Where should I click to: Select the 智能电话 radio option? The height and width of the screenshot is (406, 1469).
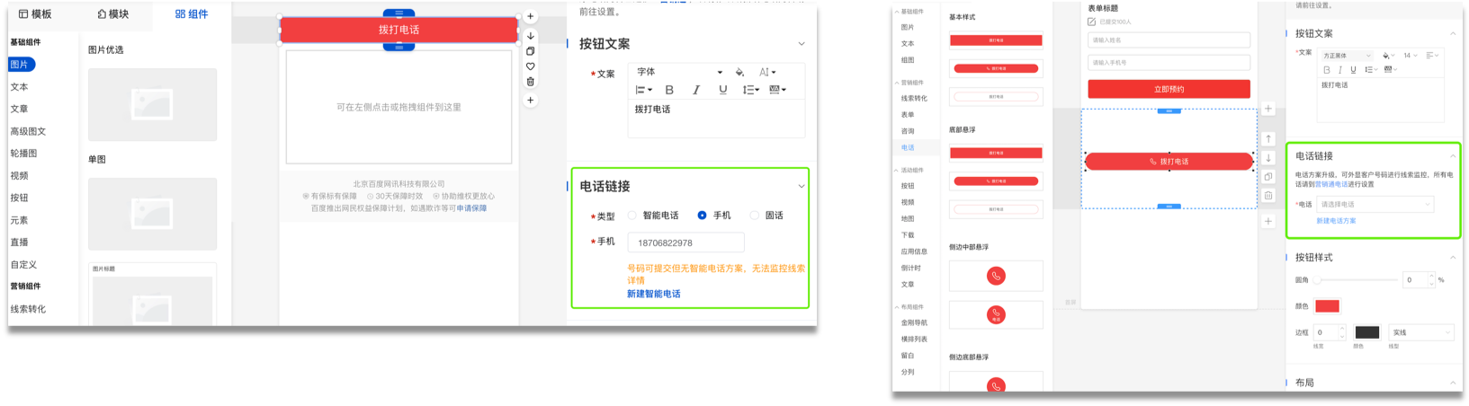(632, 216)
